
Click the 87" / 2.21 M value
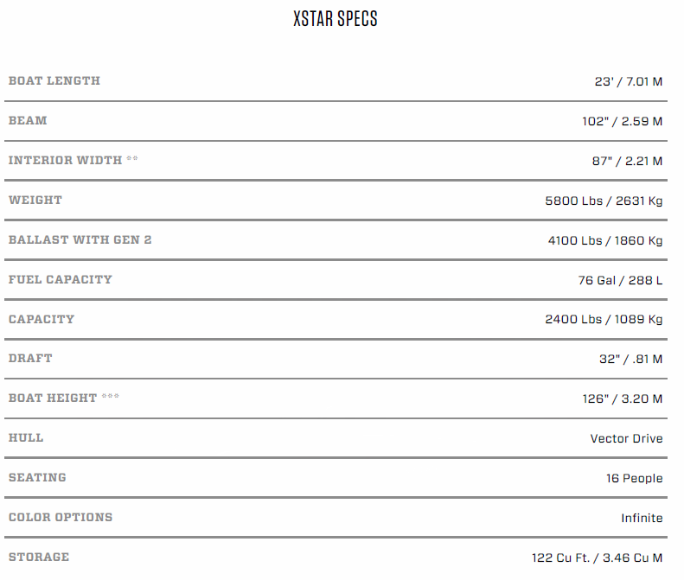[626, 162]
